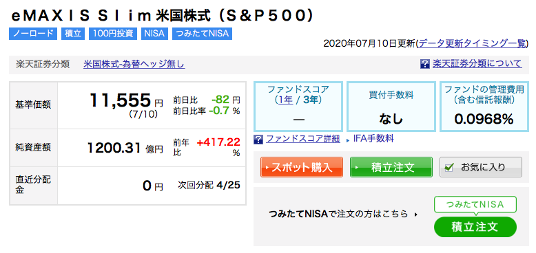Click arrow after つみたてNISAで注文の方はこちら
Image resolution: width=536 pixels, height=253 pixels.
click(x=415, y=214)
